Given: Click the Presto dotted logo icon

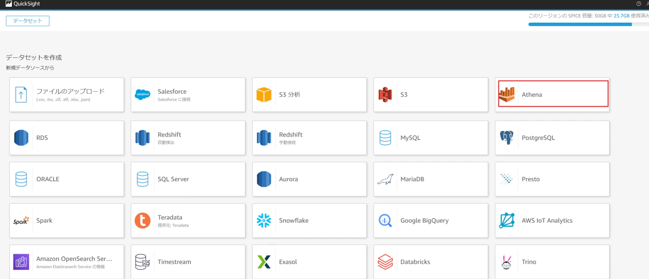Looking at the screenshot, I should [507, 179].
